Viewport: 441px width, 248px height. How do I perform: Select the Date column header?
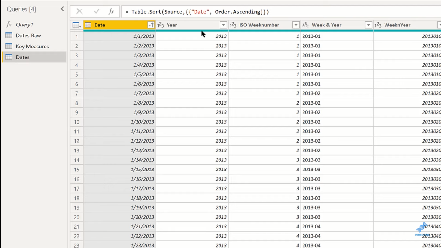[119, 25]
